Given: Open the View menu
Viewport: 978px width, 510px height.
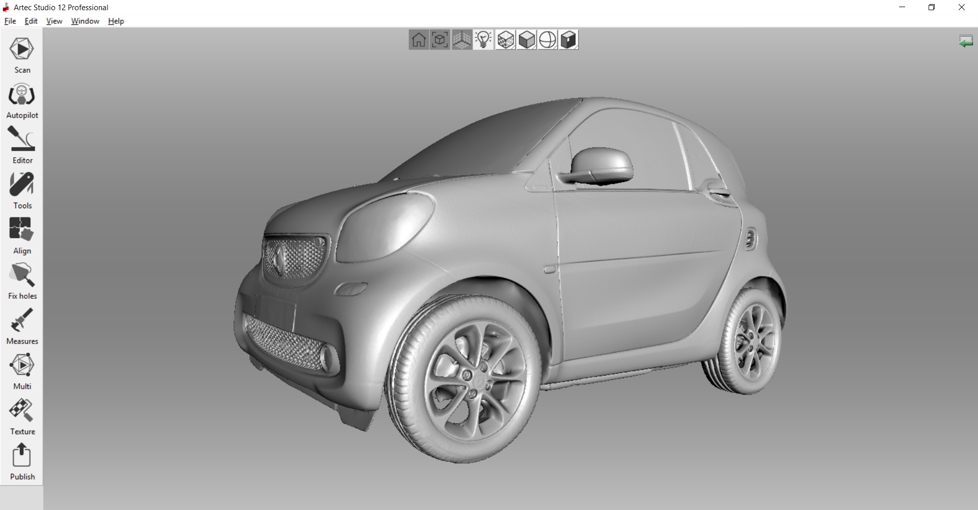Looking at the screenshot, I should coord(54,21).
